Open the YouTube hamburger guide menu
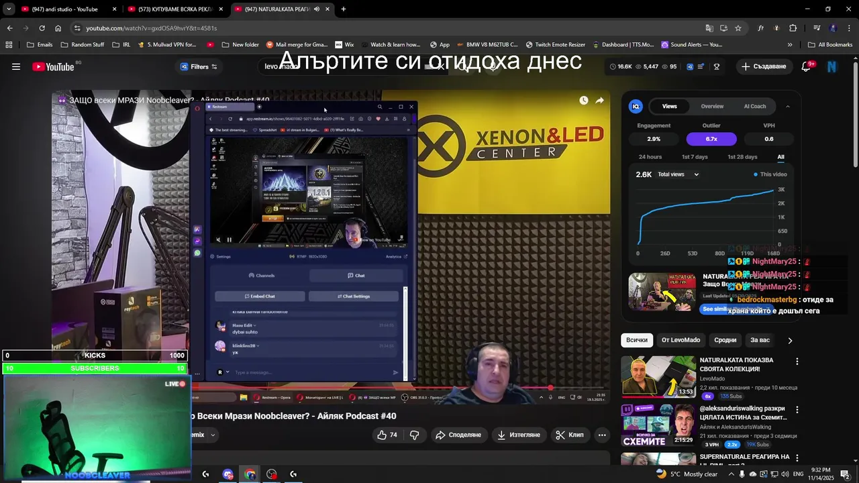The image size is (859, 483). (16, 66)
